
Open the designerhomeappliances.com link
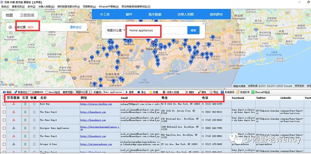(100, 128)
